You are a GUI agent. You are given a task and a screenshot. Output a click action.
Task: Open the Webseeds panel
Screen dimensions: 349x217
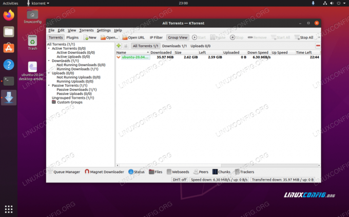(178, 172)
